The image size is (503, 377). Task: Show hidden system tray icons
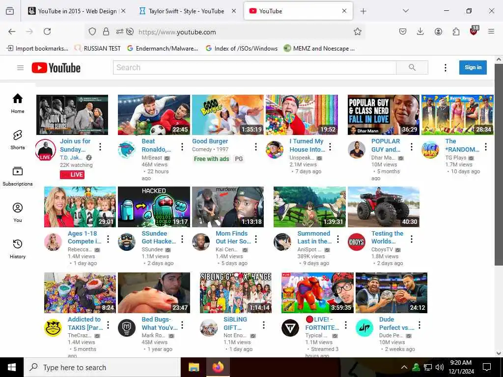[404, 367]
